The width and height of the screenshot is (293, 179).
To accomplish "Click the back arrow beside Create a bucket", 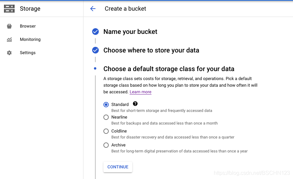I will [x=93, y=9].
